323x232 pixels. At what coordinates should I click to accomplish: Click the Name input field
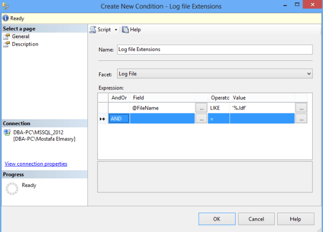click(x=215, y=50)
